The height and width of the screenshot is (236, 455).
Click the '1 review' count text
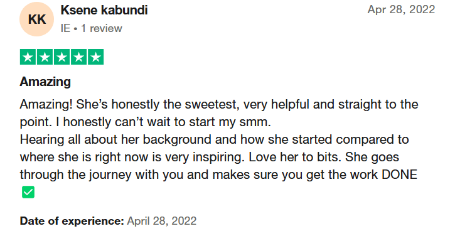[102, 28]
